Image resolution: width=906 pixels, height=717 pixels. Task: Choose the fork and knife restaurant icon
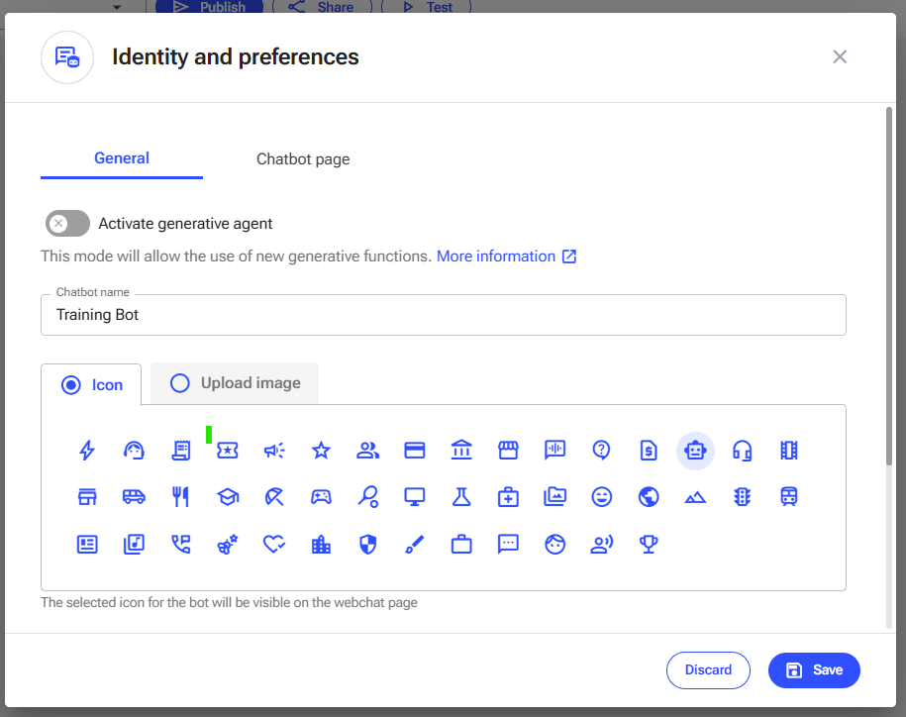[x=181, y=497]
